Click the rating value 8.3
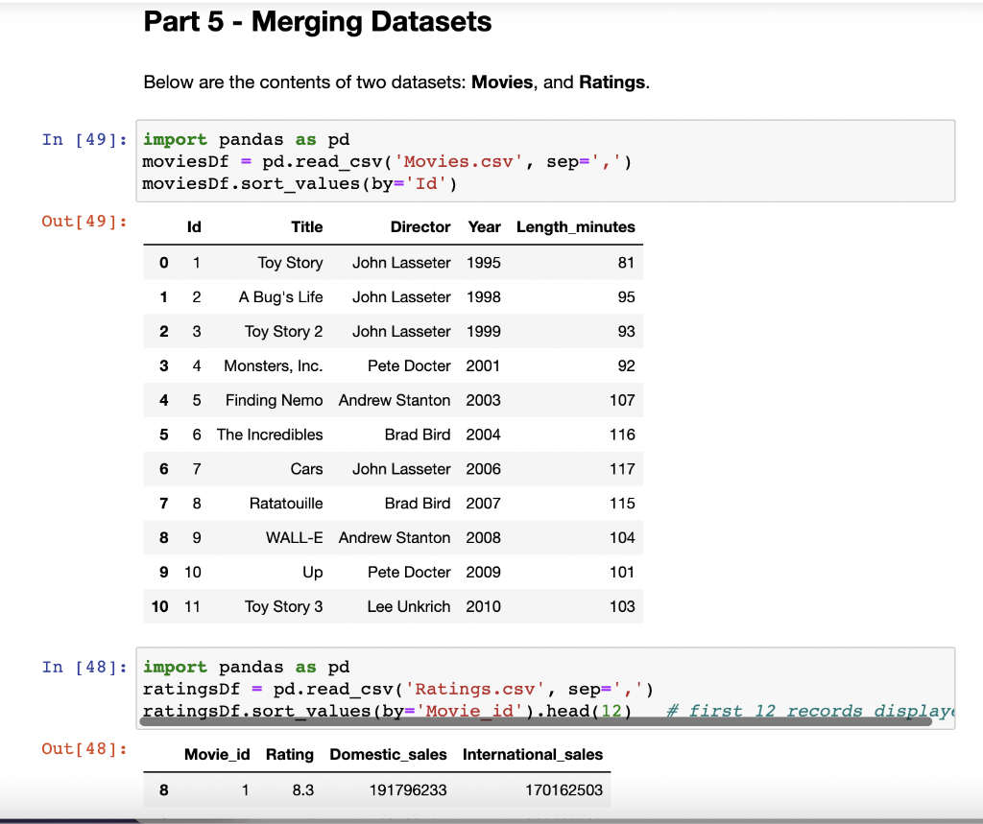This screenshot has height=824, width=983. pos(302,790)
